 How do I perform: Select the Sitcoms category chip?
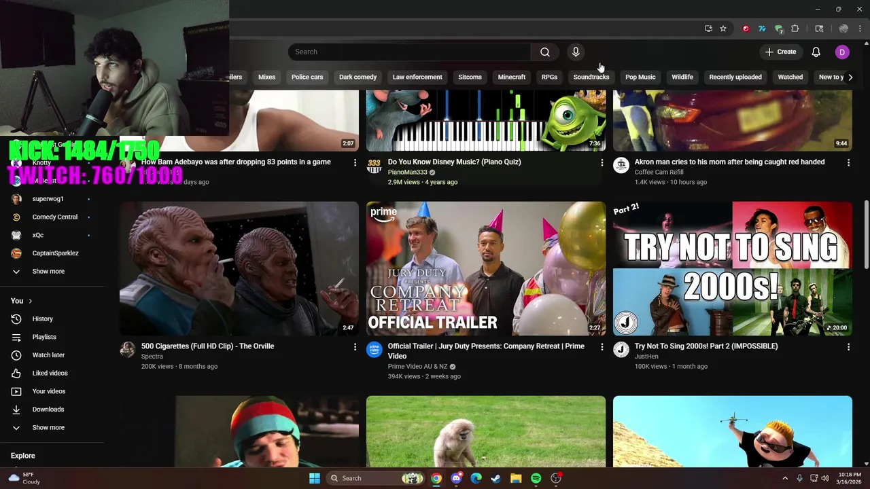point(470,77)
